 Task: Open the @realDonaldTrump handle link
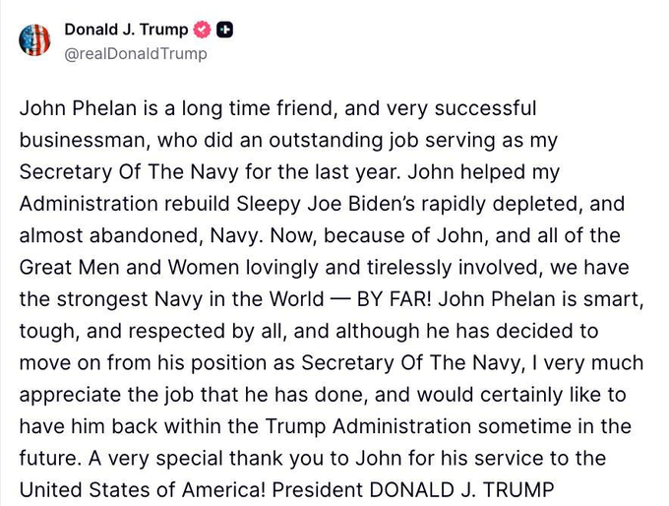(135, 53)
